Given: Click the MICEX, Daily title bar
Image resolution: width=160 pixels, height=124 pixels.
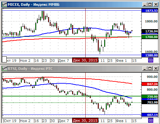Looking at the screenshot, I should 80,4.
